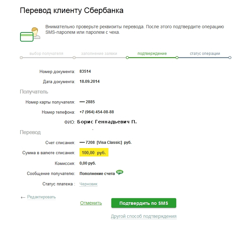Select the статус операции step
This screenshot has width=246, height=249.
pos(205,54)
